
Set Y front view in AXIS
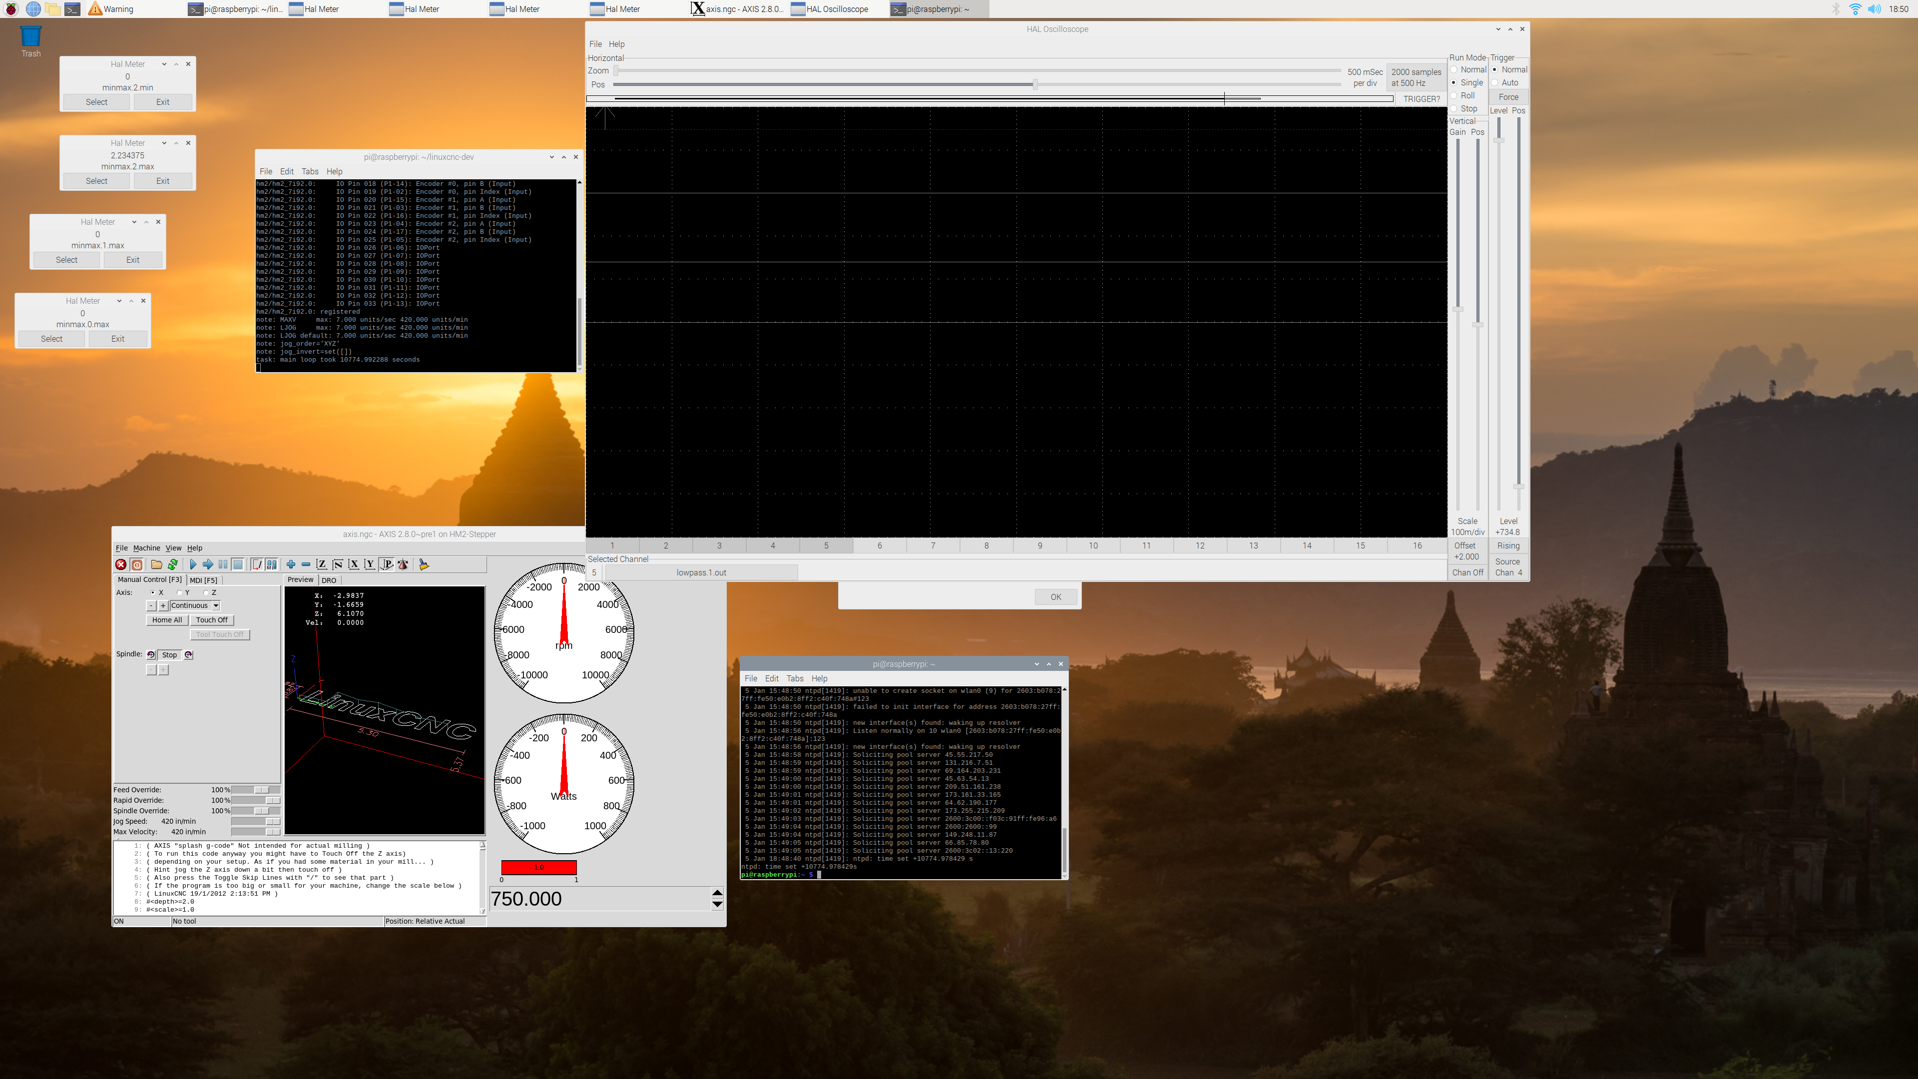tap(369, 564)
